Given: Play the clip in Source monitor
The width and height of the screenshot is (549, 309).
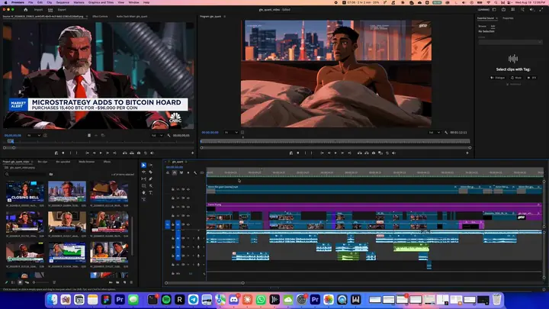Looking at the screenshot, I should point(101,153).
